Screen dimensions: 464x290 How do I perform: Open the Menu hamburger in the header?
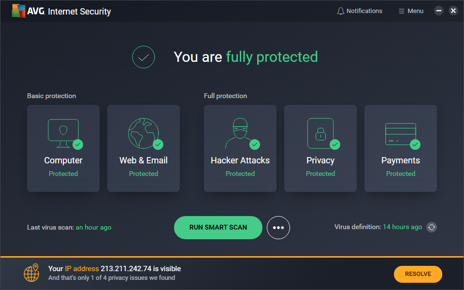[410, 11]
